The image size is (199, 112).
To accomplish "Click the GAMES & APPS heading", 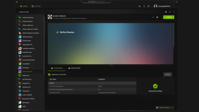I will (x=24, y=12).
